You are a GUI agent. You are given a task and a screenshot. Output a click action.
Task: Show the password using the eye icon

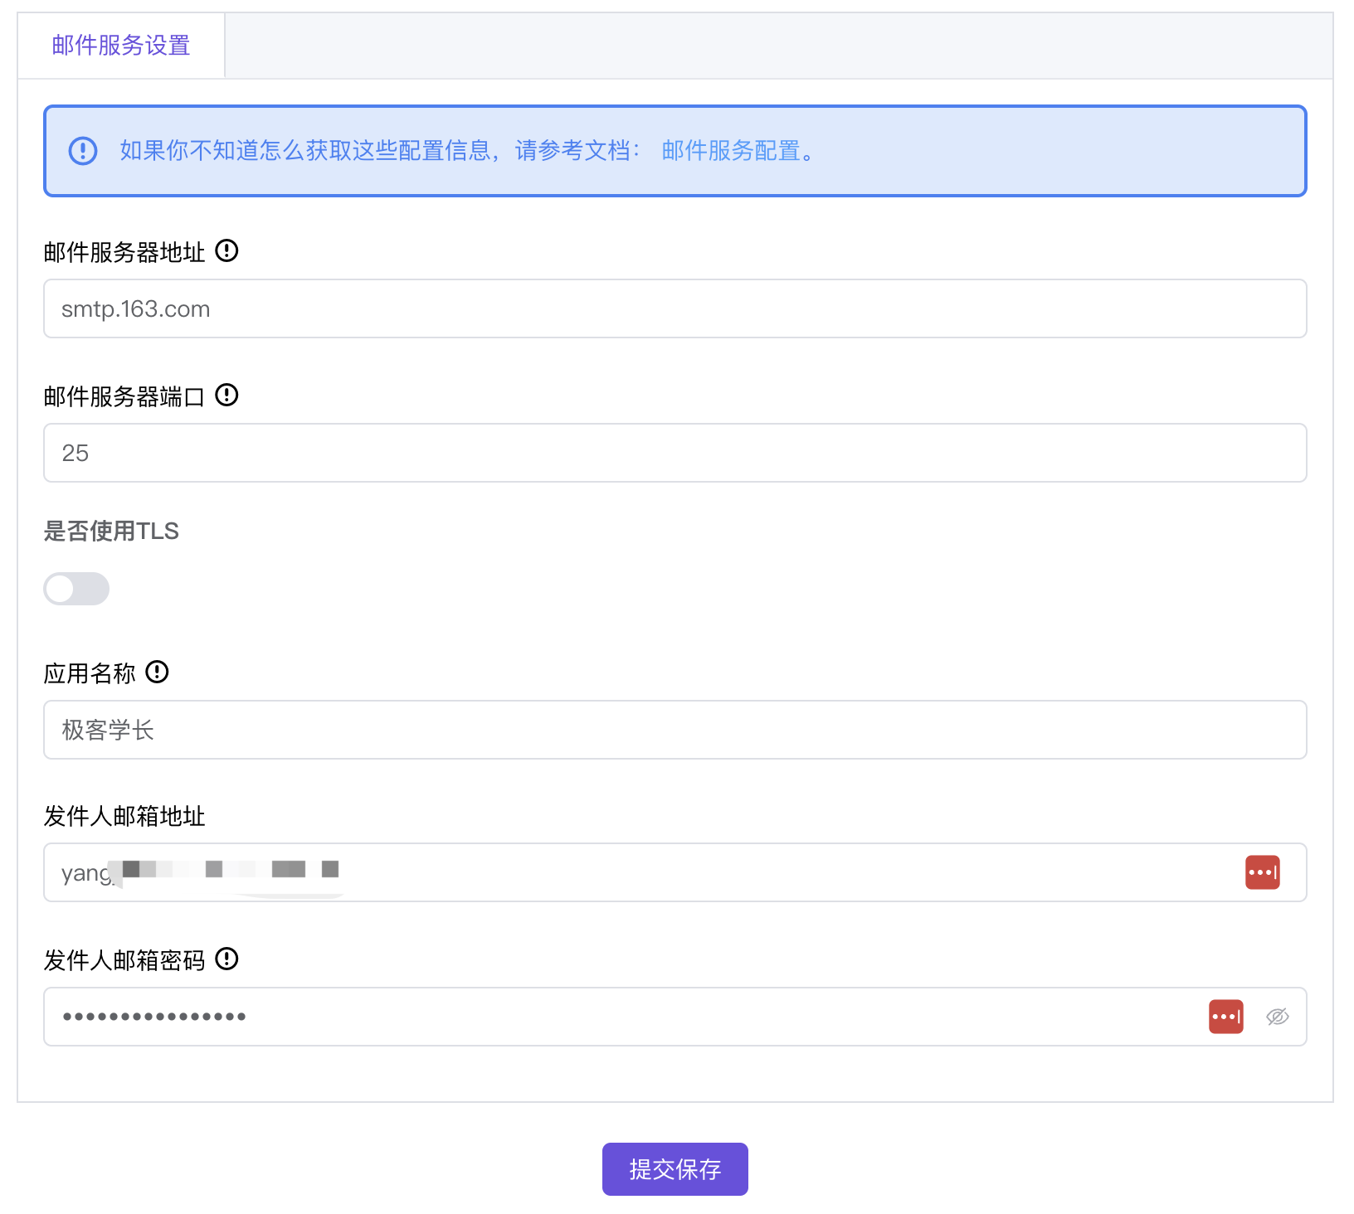tap(1277, 1017)
